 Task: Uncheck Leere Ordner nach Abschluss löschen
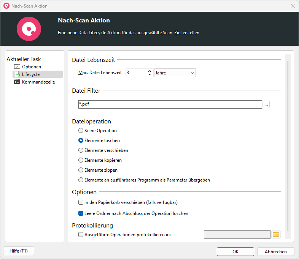pos(81,213)
